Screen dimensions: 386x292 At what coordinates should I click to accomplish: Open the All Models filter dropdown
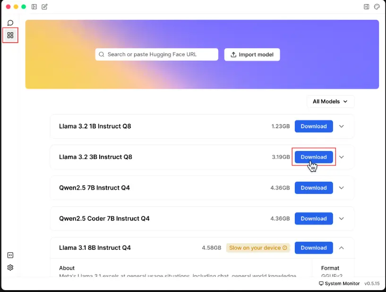click(x=330, y=101)
